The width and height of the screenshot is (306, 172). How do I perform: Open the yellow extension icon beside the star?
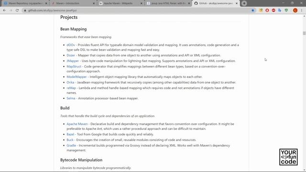point(261,11)
